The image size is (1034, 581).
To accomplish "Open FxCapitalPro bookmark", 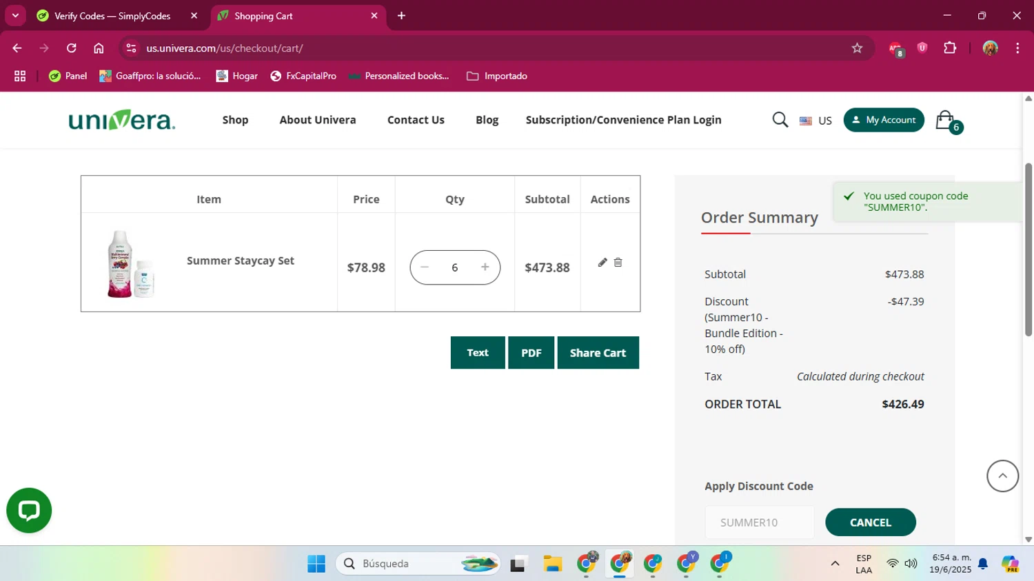I will (303, 76).
